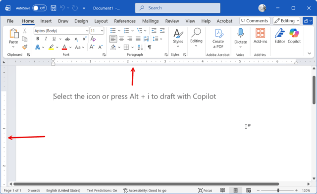This screenshot has height=194, width=317.
Task: Open the font size dropdown
Action: 102,31
